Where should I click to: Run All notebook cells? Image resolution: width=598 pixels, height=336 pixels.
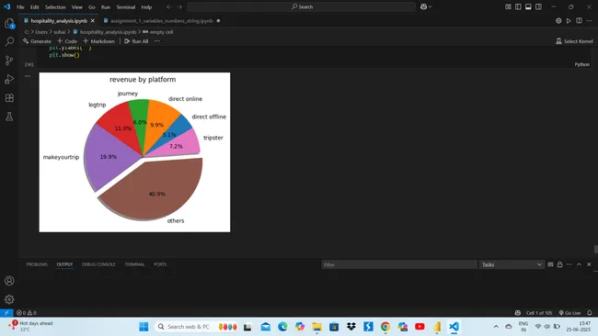136,41
